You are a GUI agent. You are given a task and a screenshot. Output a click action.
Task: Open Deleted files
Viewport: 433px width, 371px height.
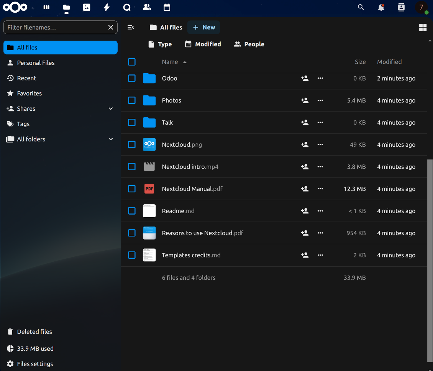(61, 332)
